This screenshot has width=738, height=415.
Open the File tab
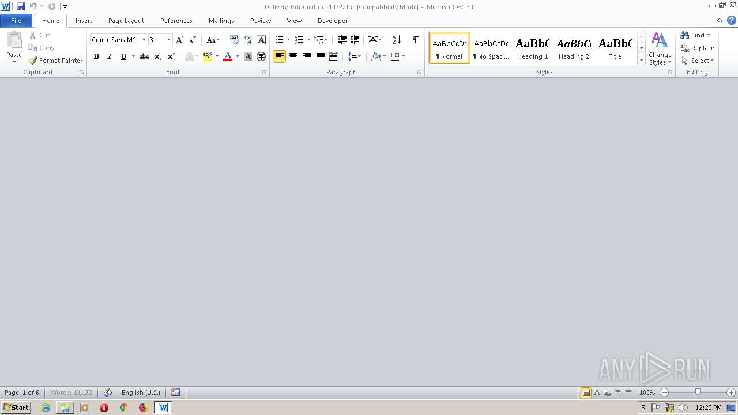click(x=16, y=21)
